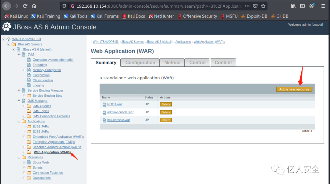330x184 pixels.
Task: Click the JBoss logo icon in header
Action: click(7, 27)
